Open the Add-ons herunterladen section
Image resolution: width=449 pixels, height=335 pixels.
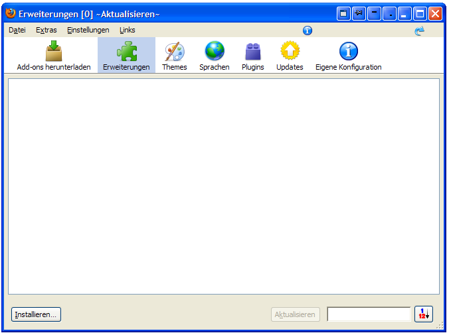click(54, 55)
